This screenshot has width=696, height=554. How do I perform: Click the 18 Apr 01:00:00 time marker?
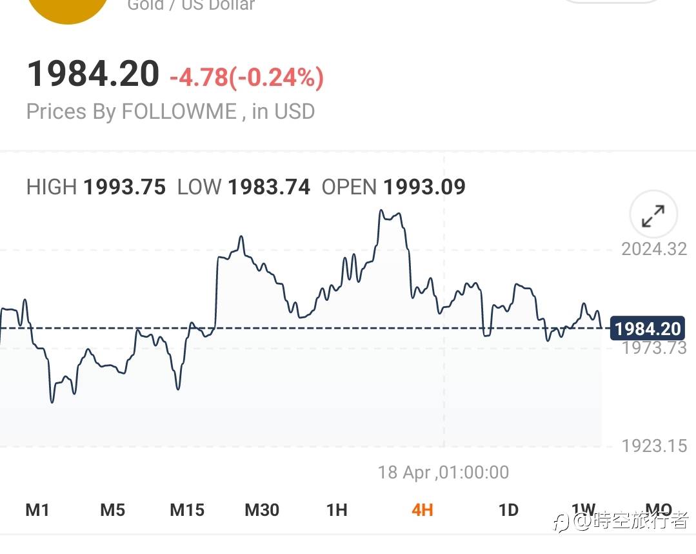[x=443, y=473]
